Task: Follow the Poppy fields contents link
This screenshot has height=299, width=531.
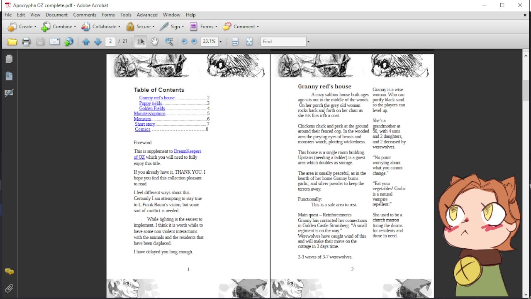Action: coord(150,103)
